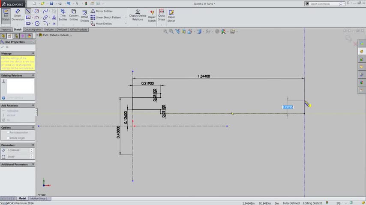Open the FeatureManager design tree tab
Viewport: 366px width, 205px height.
[3, 36]
